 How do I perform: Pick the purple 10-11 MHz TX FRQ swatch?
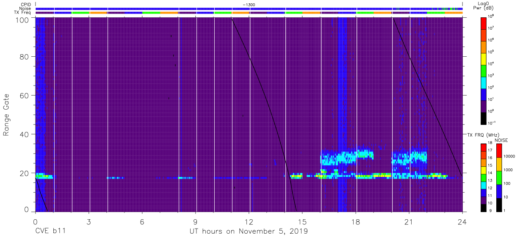484,199
